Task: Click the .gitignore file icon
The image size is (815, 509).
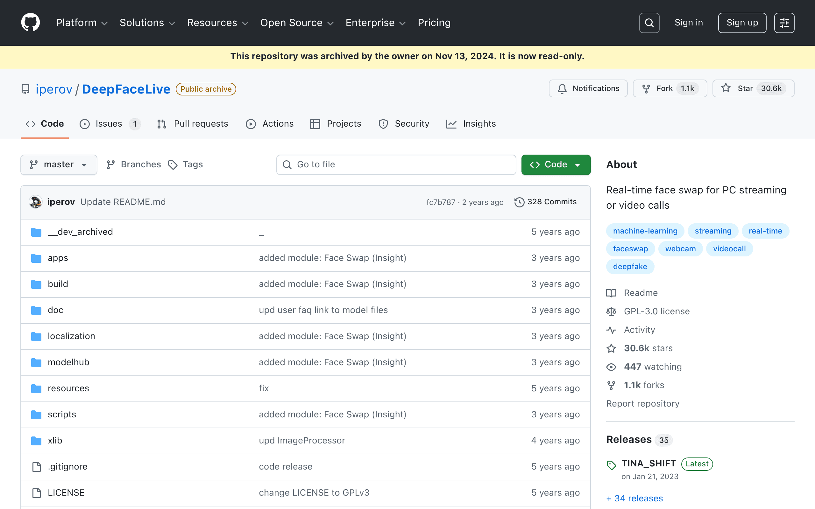Action: tap(36, 467)
